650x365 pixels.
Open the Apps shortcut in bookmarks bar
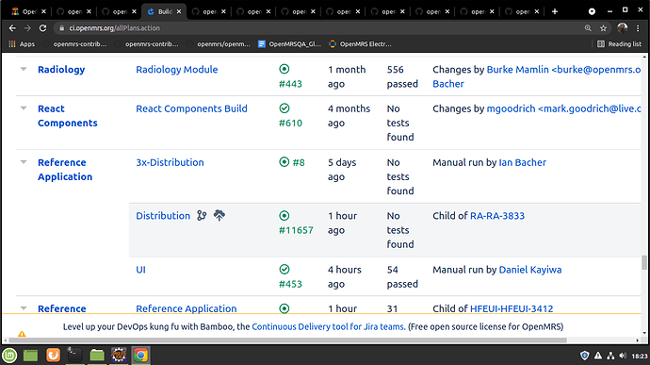pos(22,44)
